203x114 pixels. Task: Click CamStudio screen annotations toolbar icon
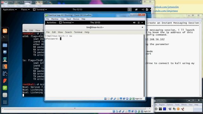point(174,109)
